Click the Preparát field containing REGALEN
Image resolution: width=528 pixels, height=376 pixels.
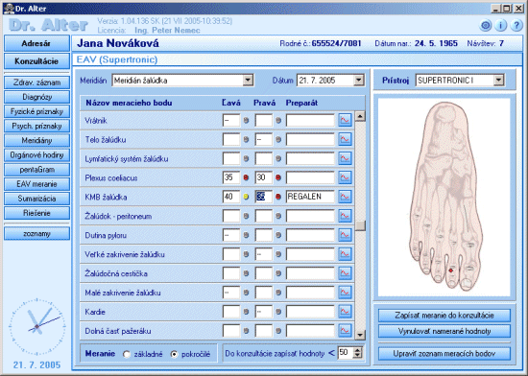310,197
